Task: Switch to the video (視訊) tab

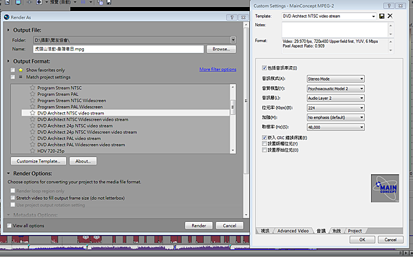Action: [265, 231]
